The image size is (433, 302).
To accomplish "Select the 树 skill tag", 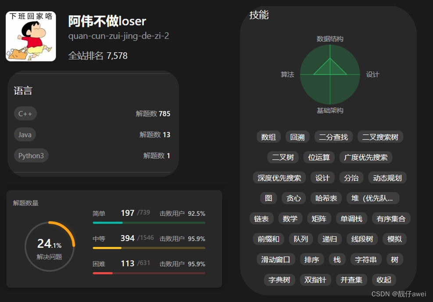I will click(x=395, y=259).
